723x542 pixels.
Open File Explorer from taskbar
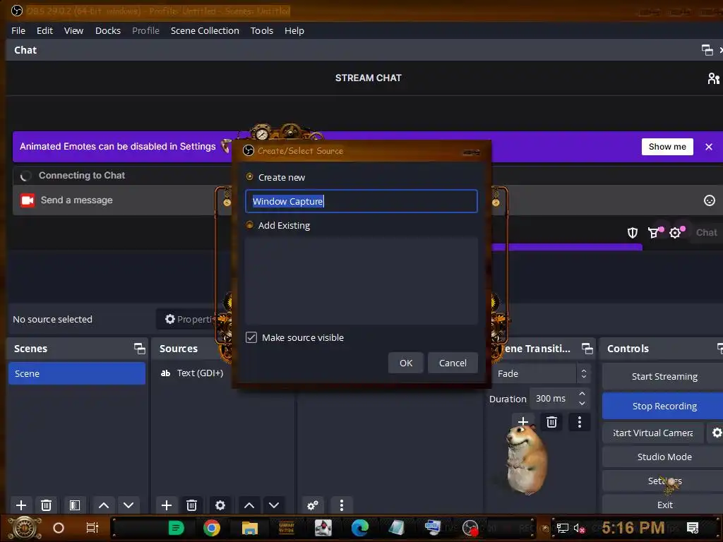249,528
